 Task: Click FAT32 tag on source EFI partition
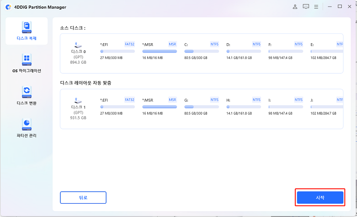click(x=129, y=44)
